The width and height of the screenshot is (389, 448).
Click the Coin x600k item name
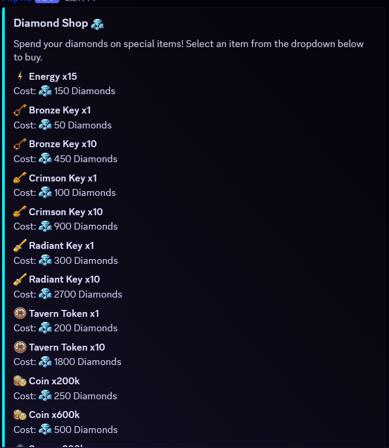(x=54, y=415)
